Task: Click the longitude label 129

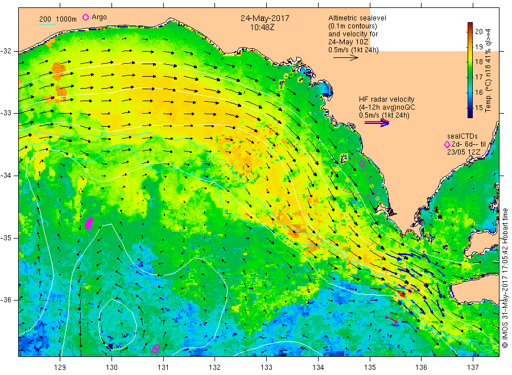Action: (60, 368)
